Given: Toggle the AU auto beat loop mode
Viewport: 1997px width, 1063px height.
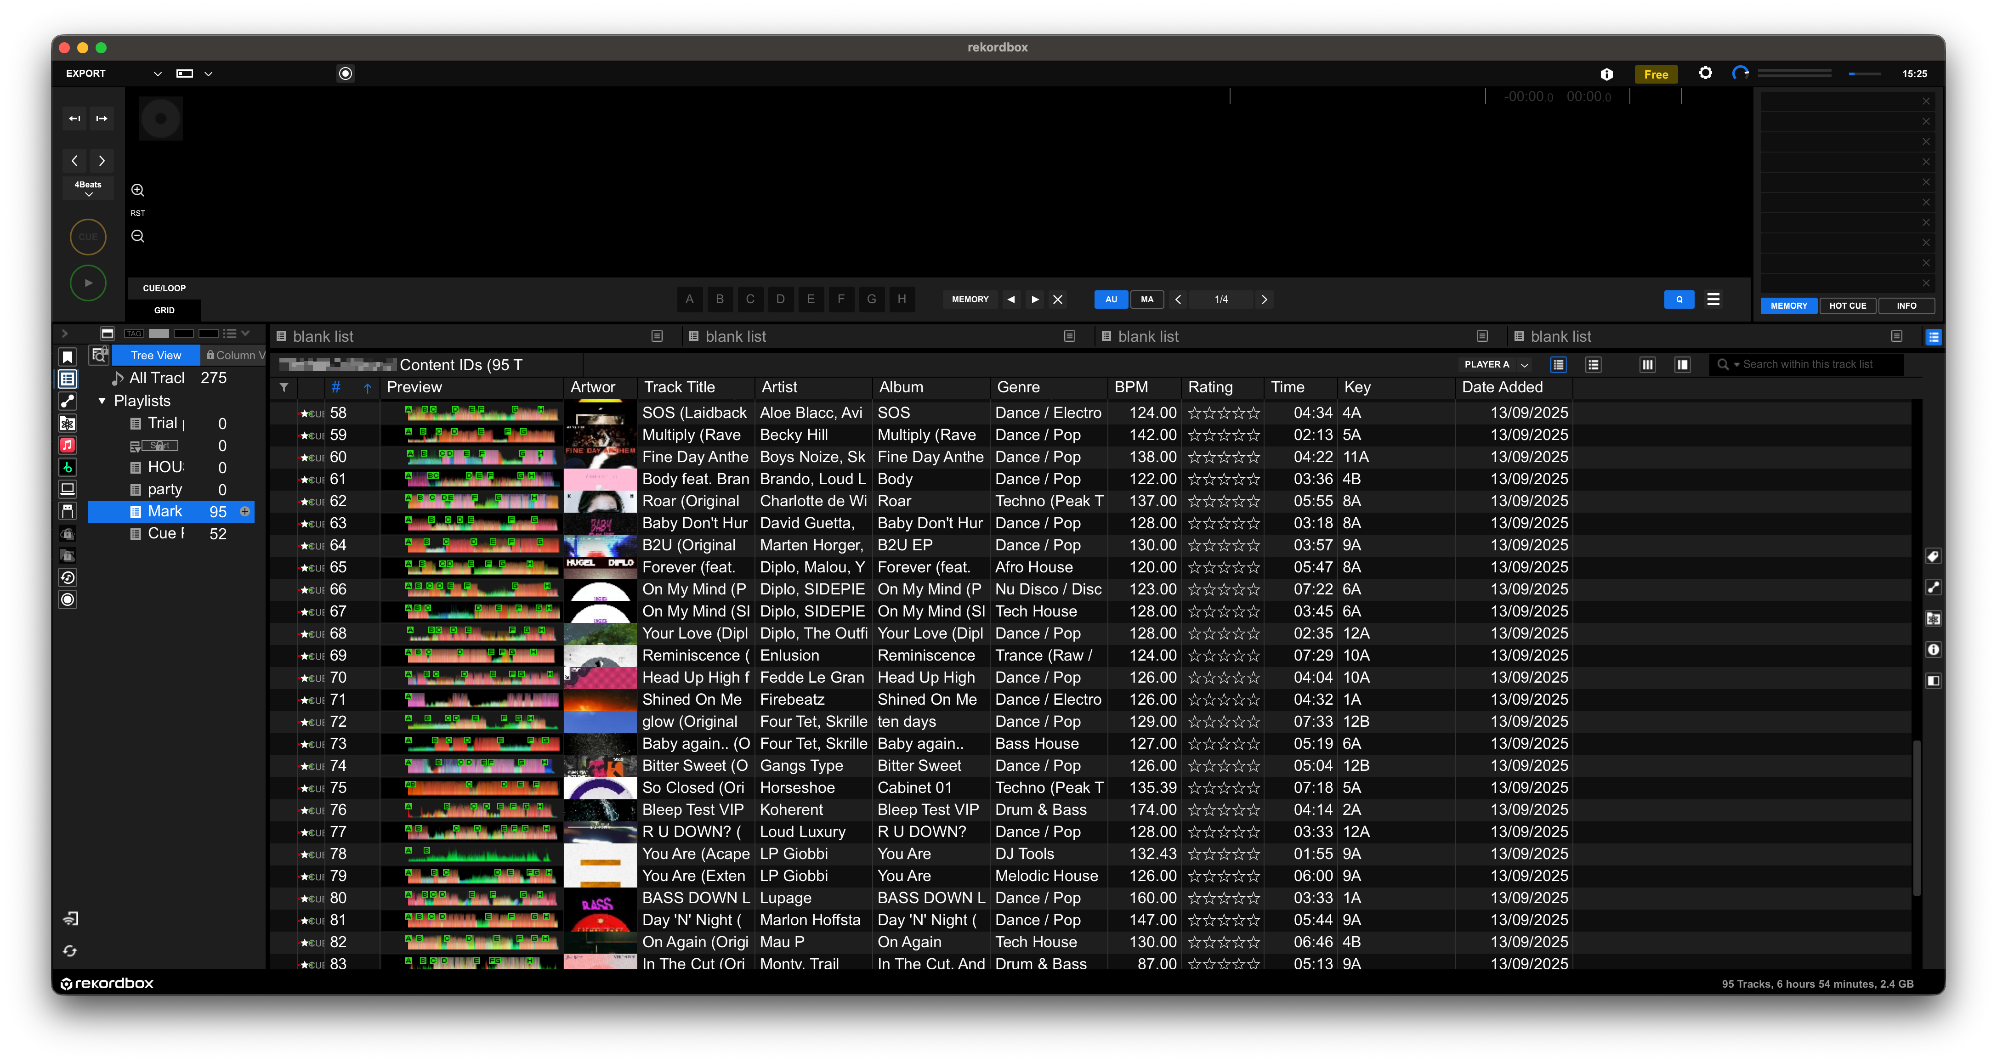Looking at the screenshot, I should pyautogui.click(x=1111, y=299).
